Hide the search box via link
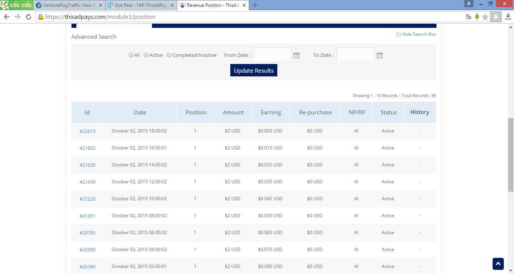 (416, 34)
